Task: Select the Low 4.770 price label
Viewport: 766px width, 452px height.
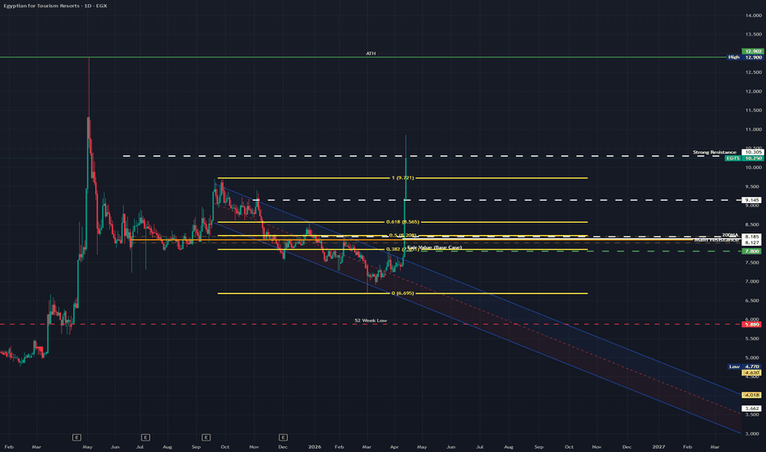Action: tap(745, 367)
